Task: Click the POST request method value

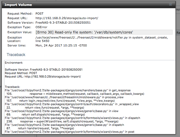Action: pos(40,14)
